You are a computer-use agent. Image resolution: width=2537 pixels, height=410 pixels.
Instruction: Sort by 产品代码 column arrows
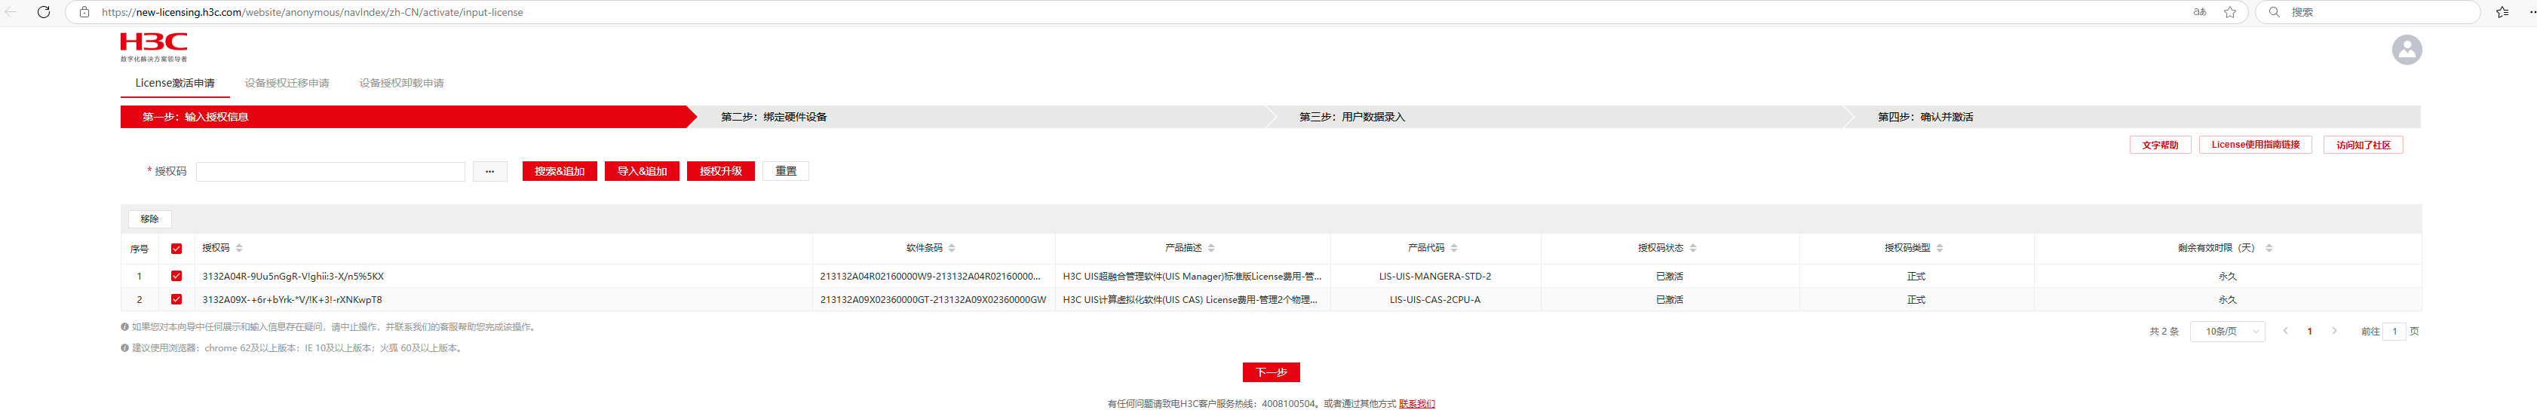(x=1455, y=248)
